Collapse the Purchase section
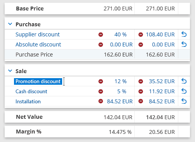195x142 pixels. (x=10, y=24)
